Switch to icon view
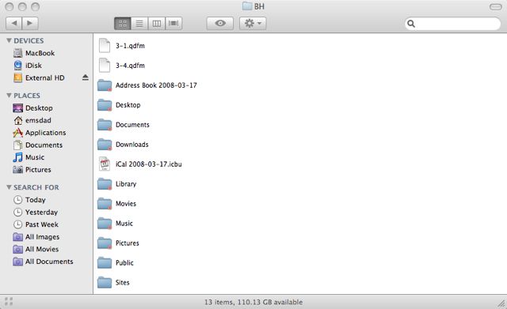This screenshot has width=507, height=309. click(123, 23)
